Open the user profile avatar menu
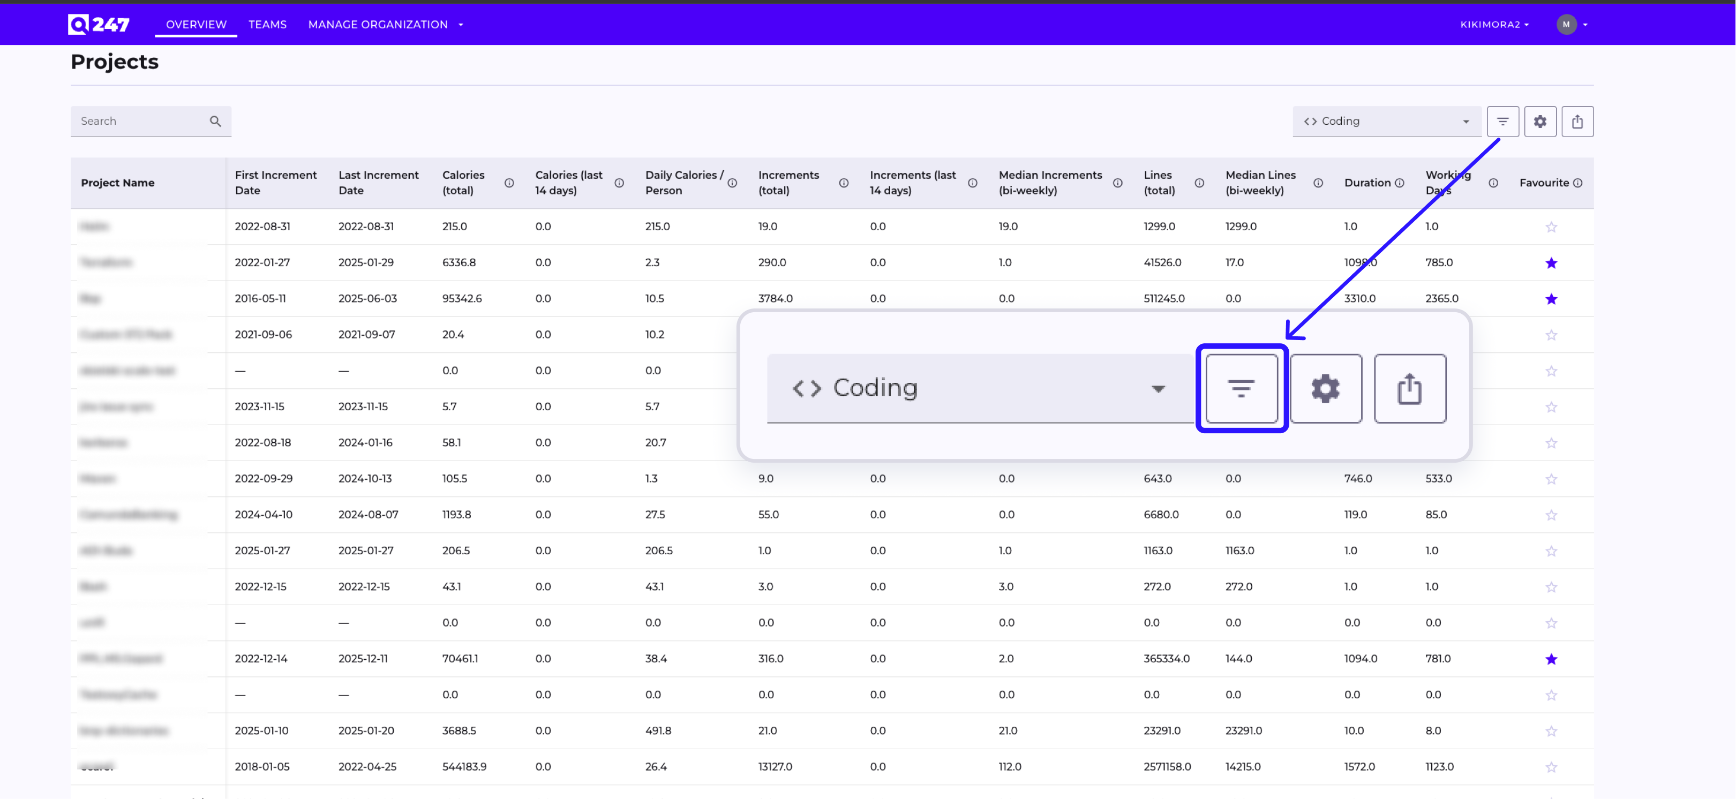 [x=1567, y=24]
